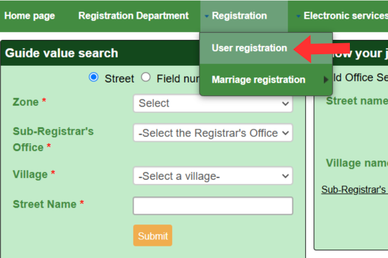
Task: Open the Zone dropdown
Action: click(x=213, y=103)
